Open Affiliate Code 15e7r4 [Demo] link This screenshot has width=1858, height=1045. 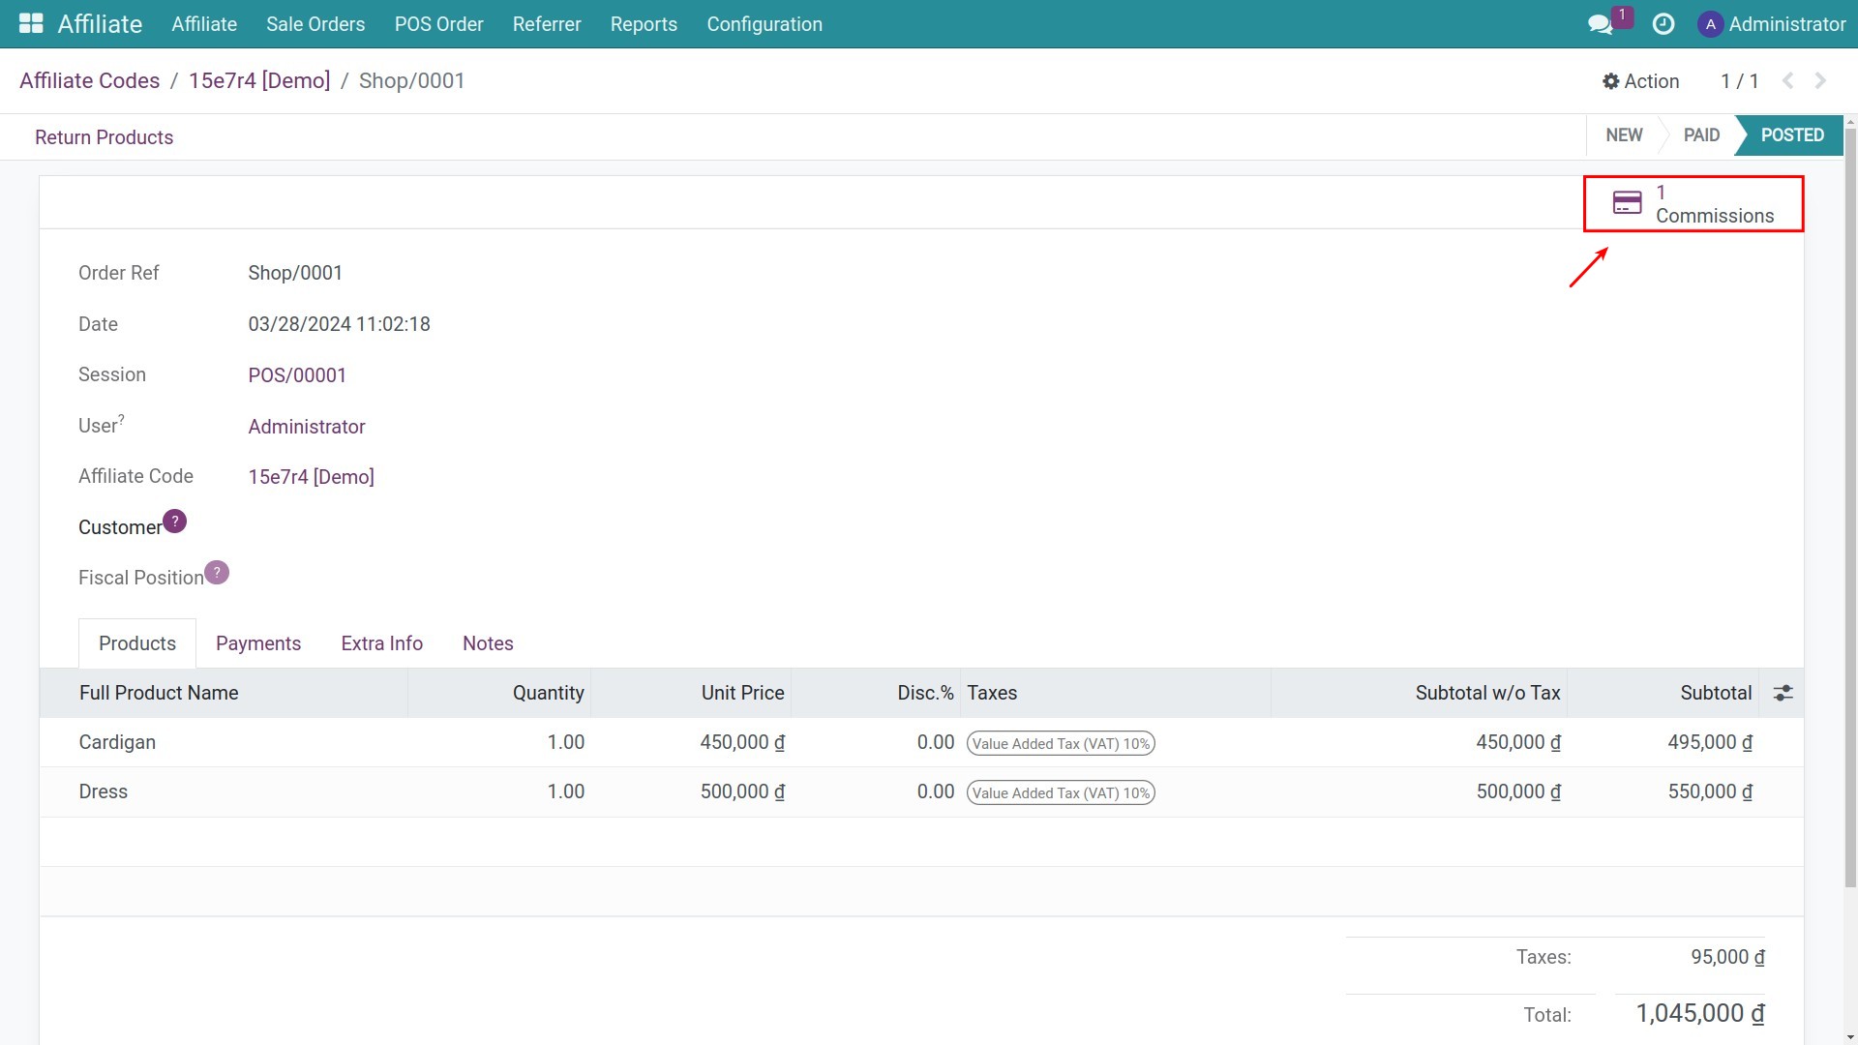(x=311, y=477)
